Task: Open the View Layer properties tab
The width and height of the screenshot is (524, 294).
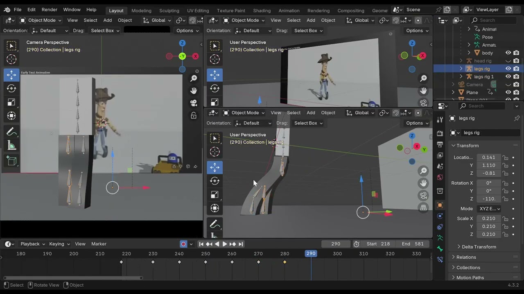Action: coord(440,155)
